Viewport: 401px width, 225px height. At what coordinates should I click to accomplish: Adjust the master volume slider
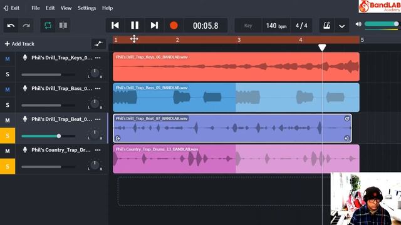382,24
